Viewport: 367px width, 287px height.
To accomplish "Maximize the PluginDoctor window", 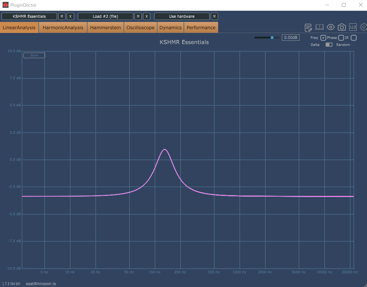I will (344, 5).
